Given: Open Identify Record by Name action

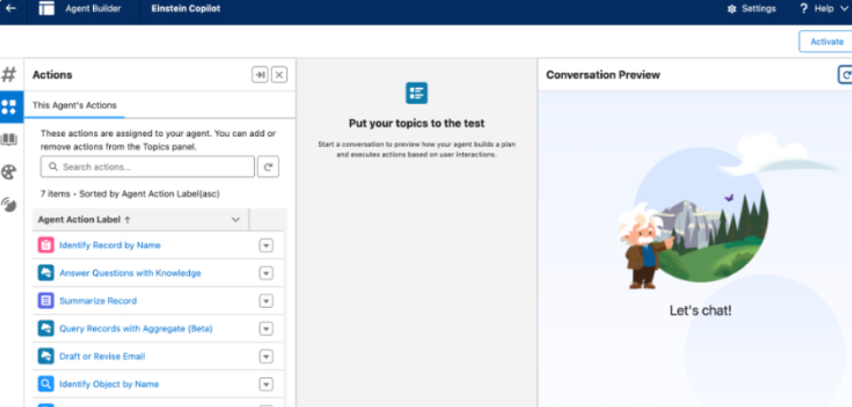Looking at the screenshot, I should 109,245.
